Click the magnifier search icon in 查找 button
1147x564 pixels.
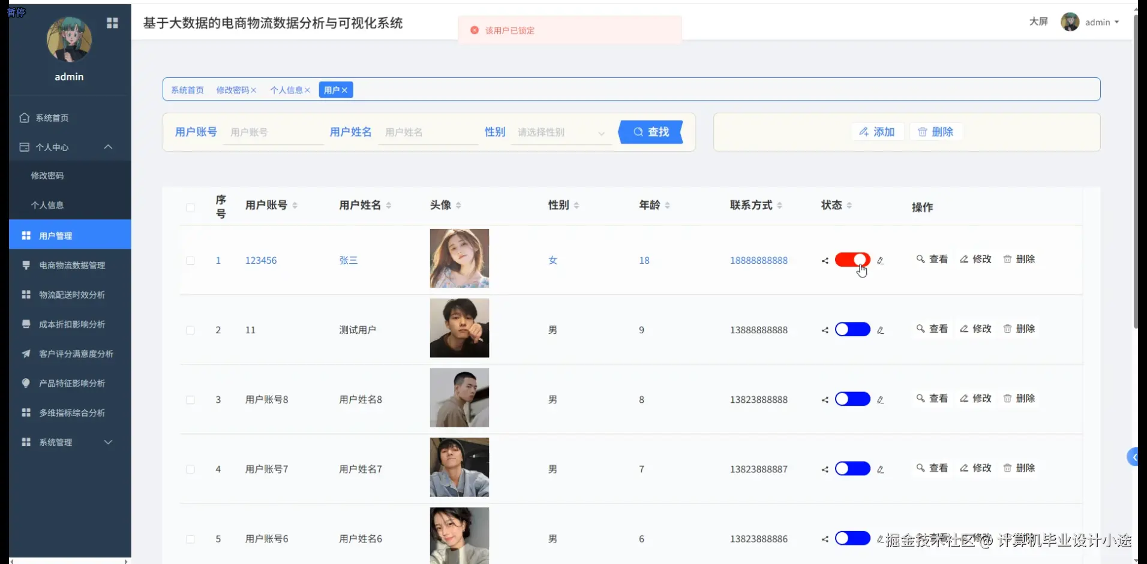(x=638, y=132)
